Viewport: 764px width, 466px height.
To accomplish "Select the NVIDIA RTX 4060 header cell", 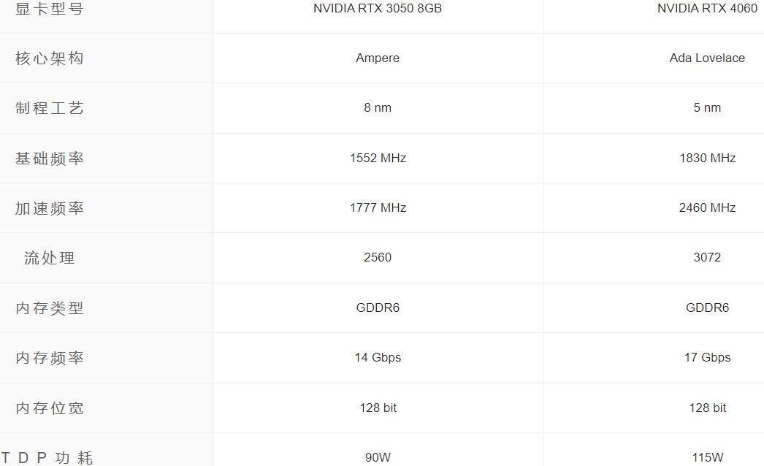I will point(707,9).
